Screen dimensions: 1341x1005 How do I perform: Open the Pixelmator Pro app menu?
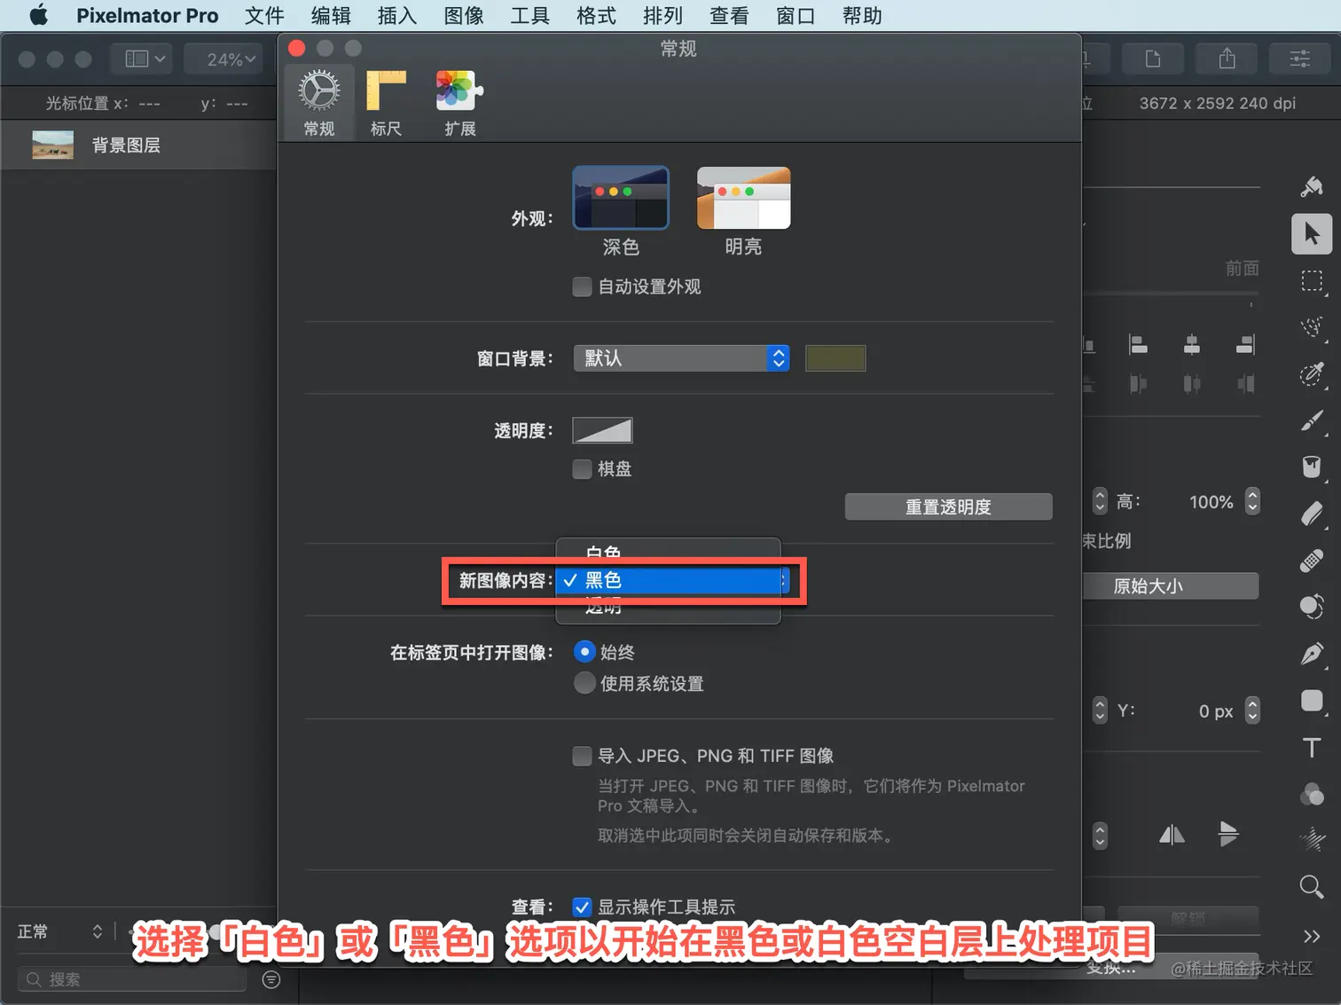click(147, 16)
